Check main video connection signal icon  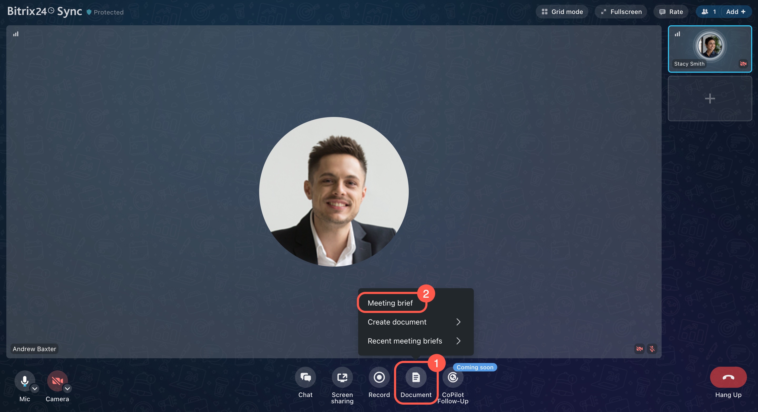(x=16, y=34)
